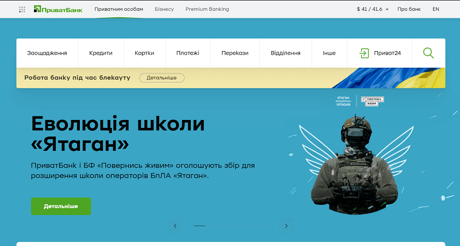Click the soldier drone operator image
460x246 pixels.
[355, 164]
